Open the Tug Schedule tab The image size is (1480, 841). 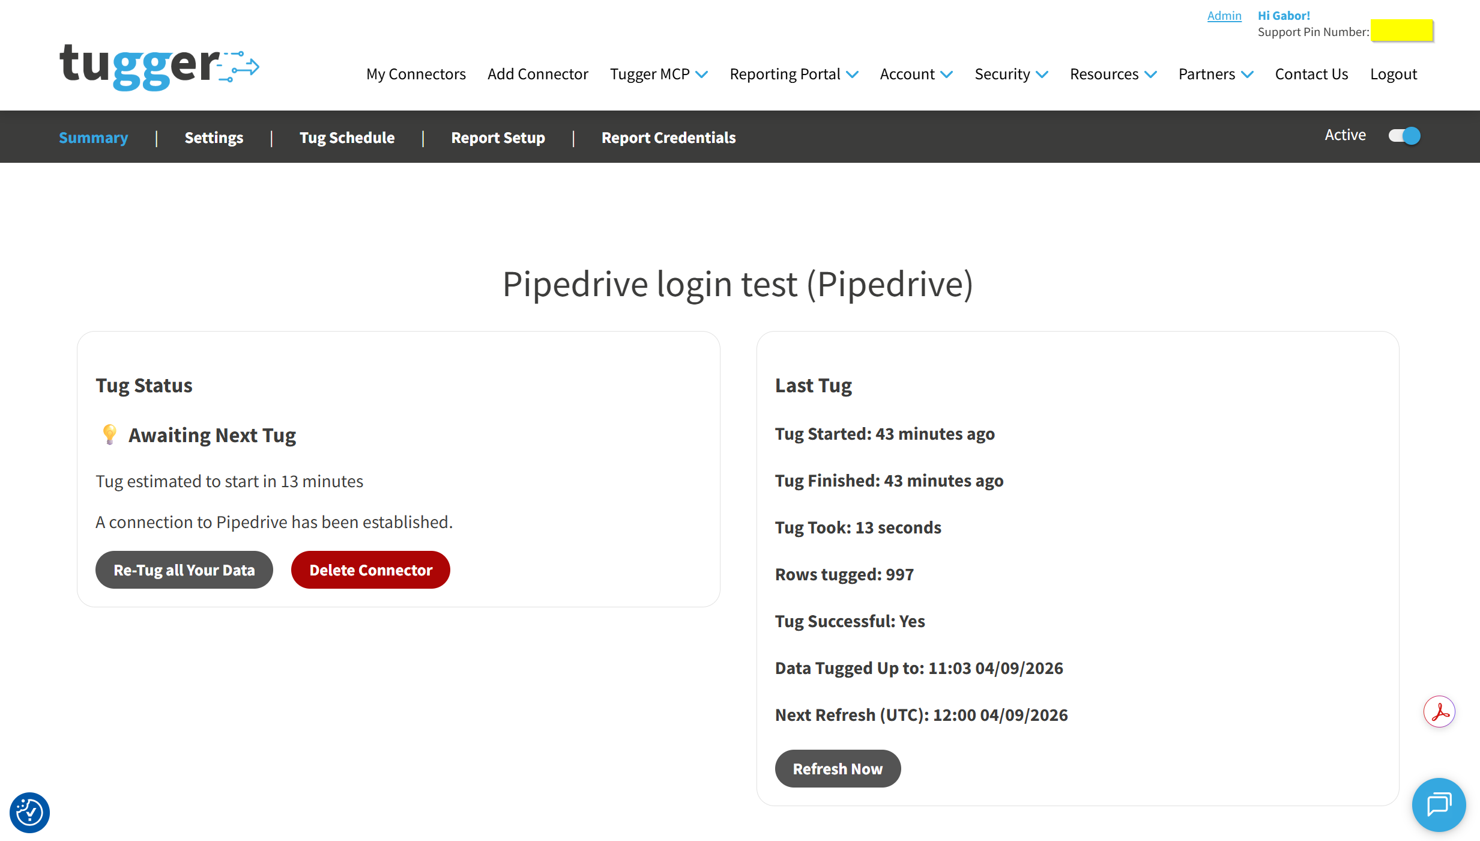point(347,138)
